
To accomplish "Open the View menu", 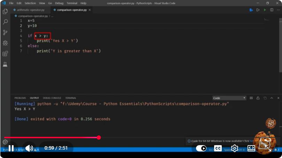I will point(42,3).
